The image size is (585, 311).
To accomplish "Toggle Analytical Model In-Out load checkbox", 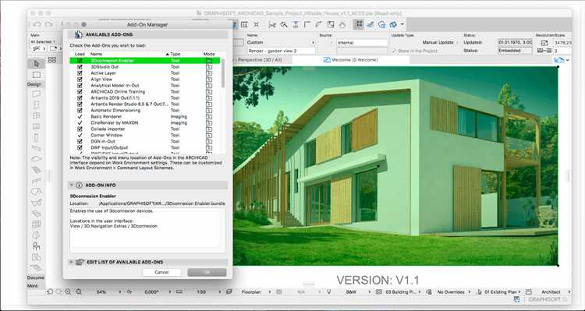I will pyautogui.click(x=80, y=86).
